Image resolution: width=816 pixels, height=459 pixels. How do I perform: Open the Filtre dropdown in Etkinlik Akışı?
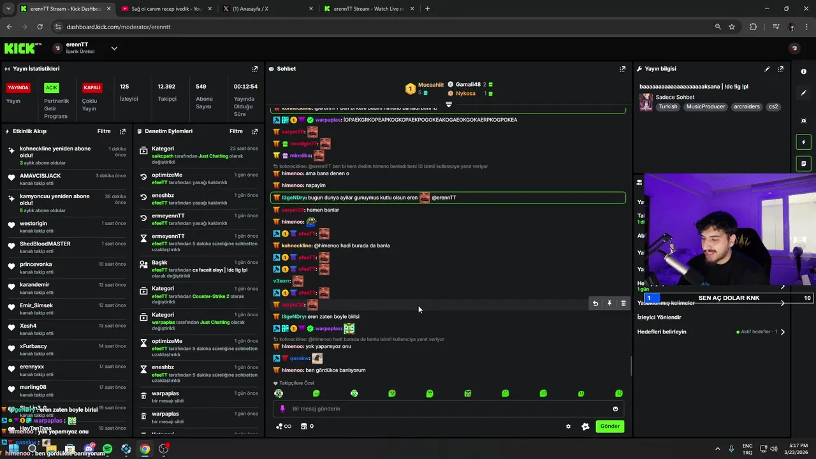pyautogui.click(x=104, y=131)
